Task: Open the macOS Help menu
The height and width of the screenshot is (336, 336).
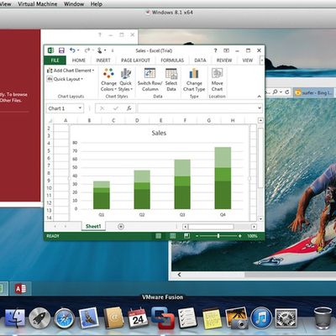Action: pos(97,4)
